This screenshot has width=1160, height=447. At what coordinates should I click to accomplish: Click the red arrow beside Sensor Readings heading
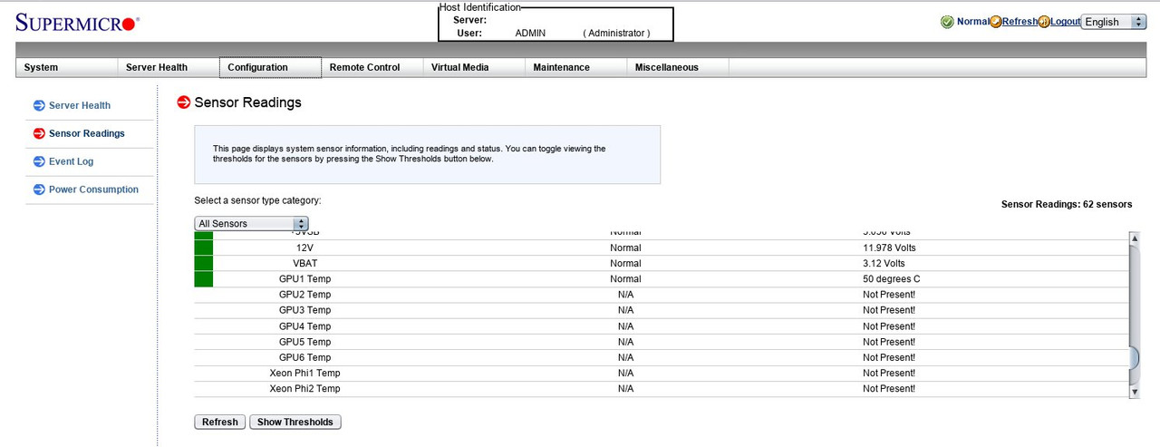coord(184,102)
